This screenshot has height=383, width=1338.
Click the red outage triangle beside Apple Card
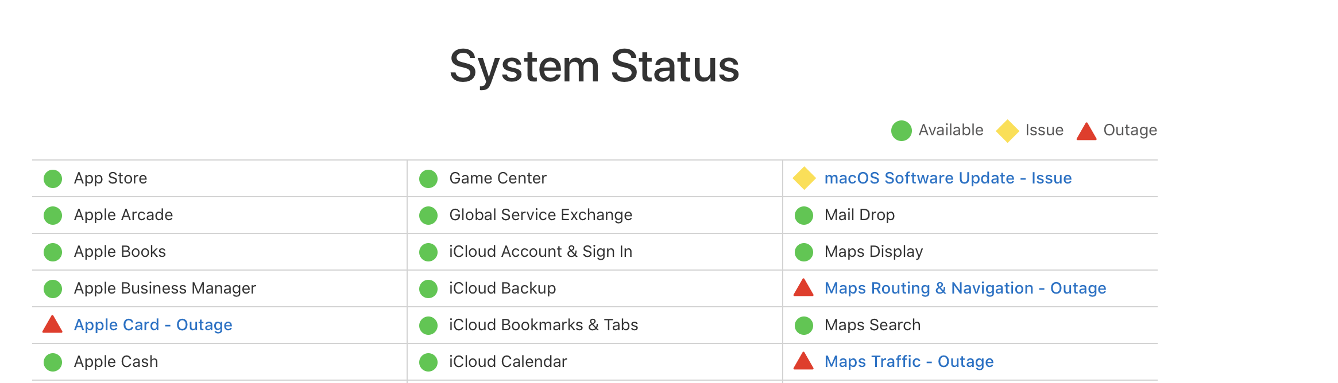[53, 325]
